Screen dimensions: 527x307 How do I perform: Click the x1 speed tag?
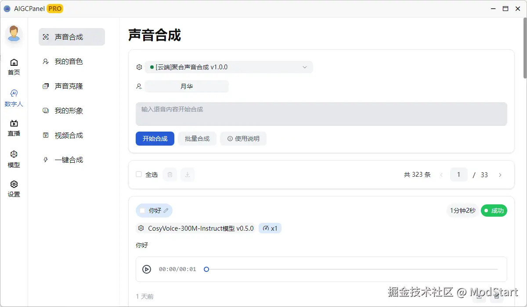270,228
